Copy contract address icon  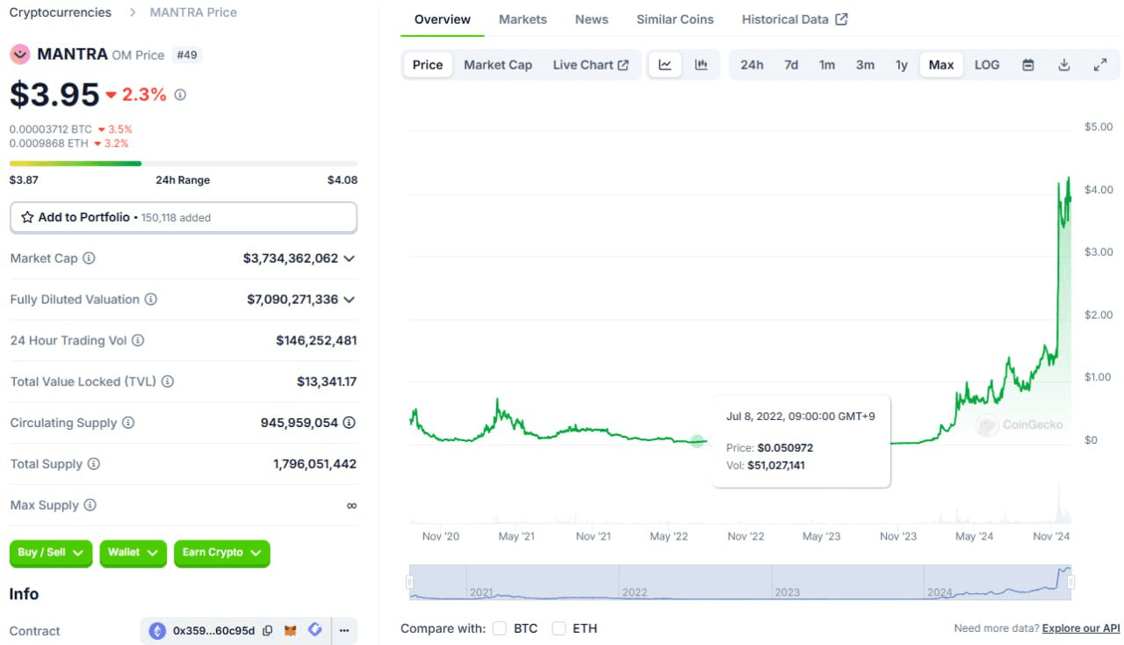268,631
